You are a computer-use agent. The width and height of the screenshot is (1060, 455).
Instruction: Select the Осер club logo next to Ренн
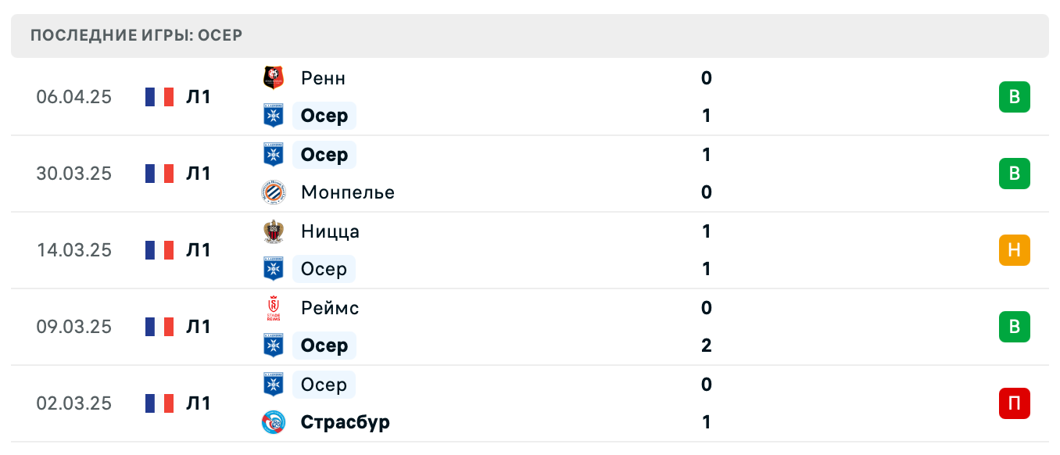[x=275, y=115]
